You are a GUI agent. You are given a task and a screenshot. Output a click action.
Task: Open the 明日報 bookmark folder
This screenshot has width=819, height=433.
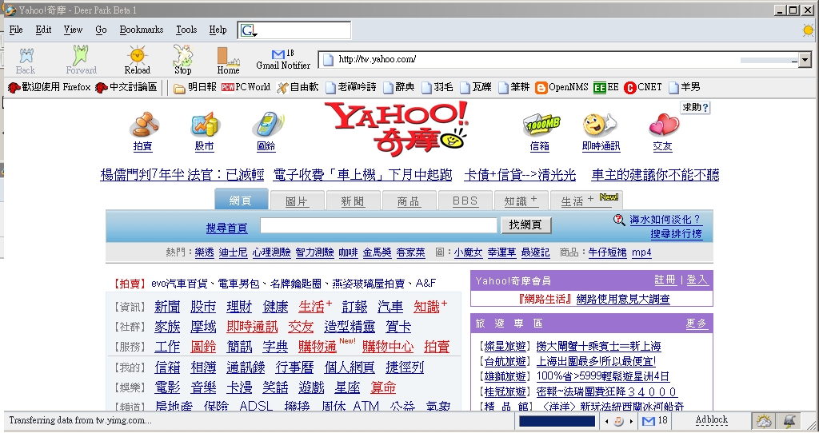pos(195,87)
